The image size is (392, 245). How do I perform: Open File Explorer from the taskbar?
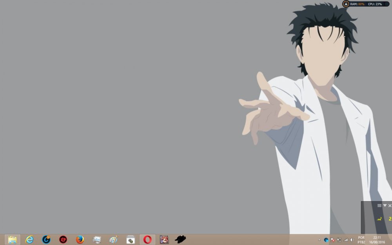click(13, 240)
